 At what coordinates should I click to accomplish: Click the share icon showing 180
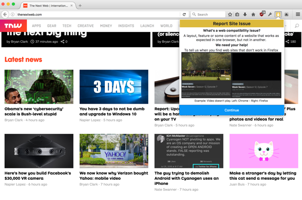pos(287,41)
